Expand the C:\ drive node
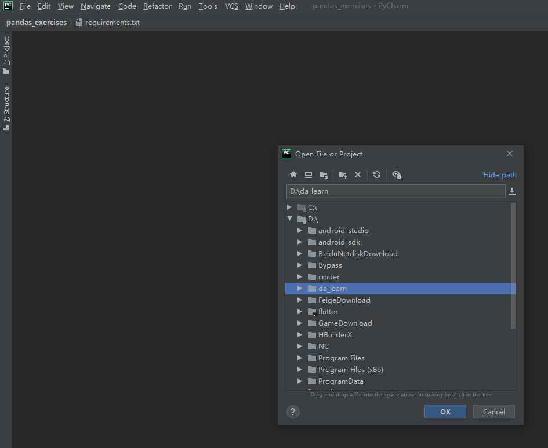 pyautogui.click(x=289, y=207)
